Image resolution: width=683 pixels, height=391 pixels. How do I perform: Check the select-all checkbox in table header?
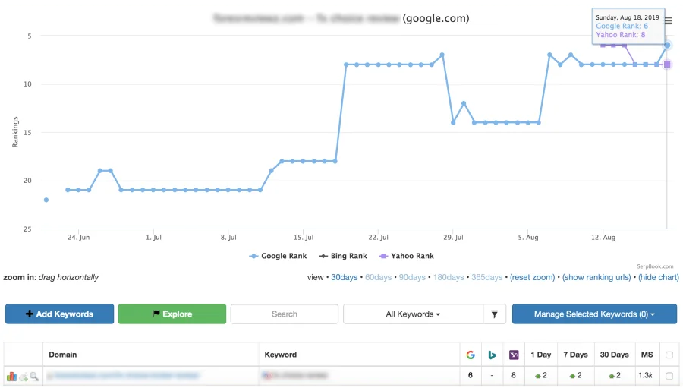click(x=669, y=355)
